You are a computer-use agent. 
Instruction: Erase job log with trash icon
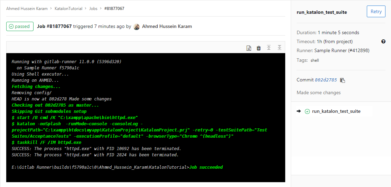pos(259,48)
